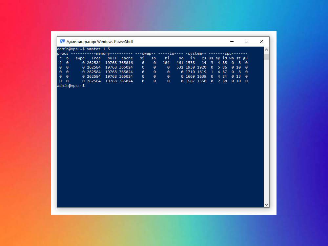The image size is (328, 246).
Task: Place cursor at the bottom admin@vps prompt
Action: click(71, 86)
